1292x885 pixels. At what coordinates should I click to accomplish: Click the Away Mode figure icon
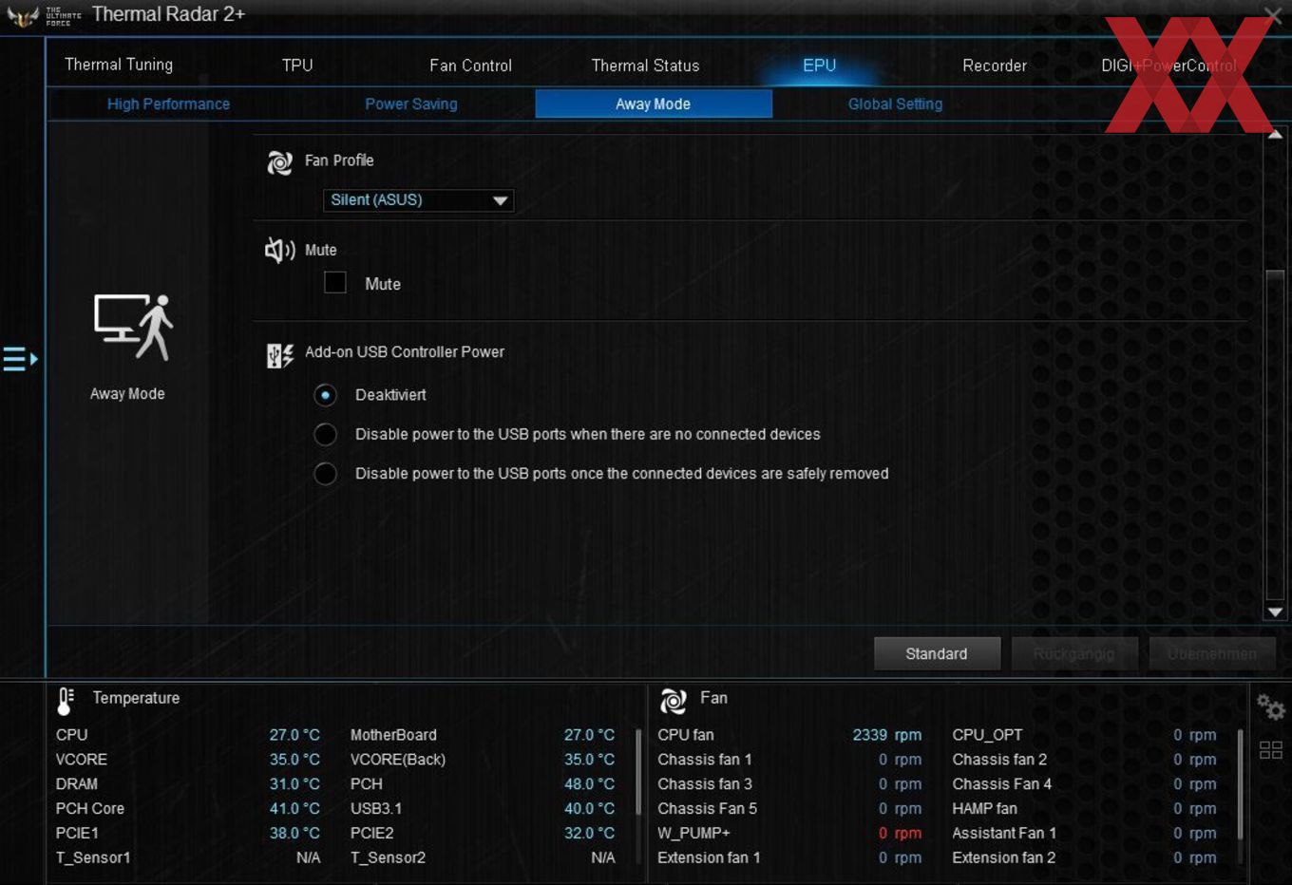[x=133, y=327]
